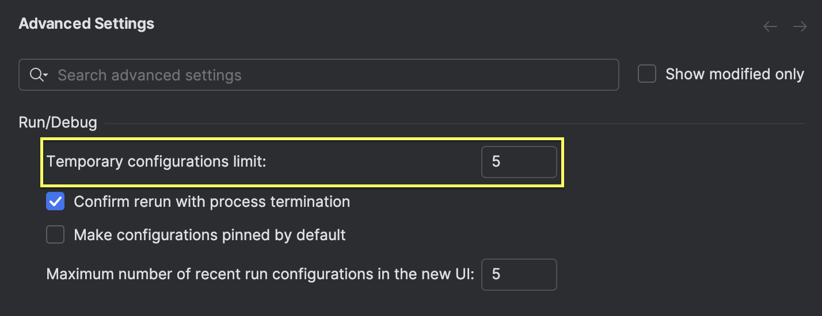Click the "Confirm rerun with process termination" text
The height and width of the screenshot is (316, 822).
pos(212,202)
